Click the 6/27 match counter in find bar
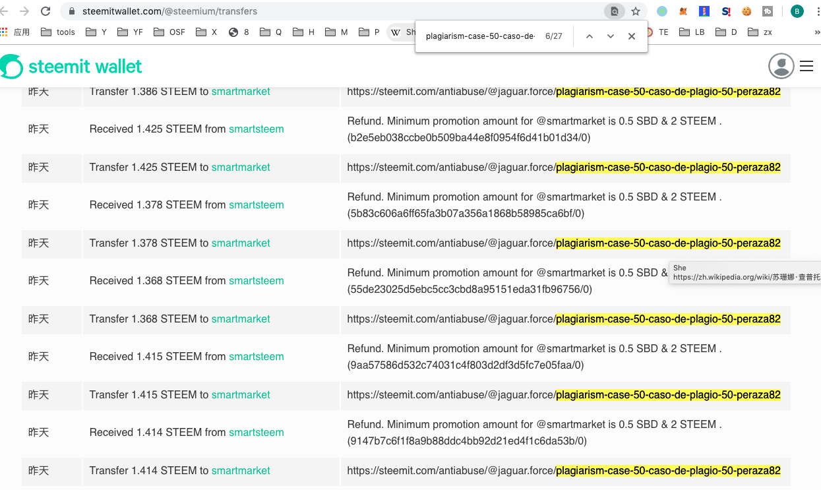The image size is (821, 490). tap(554, 36)
